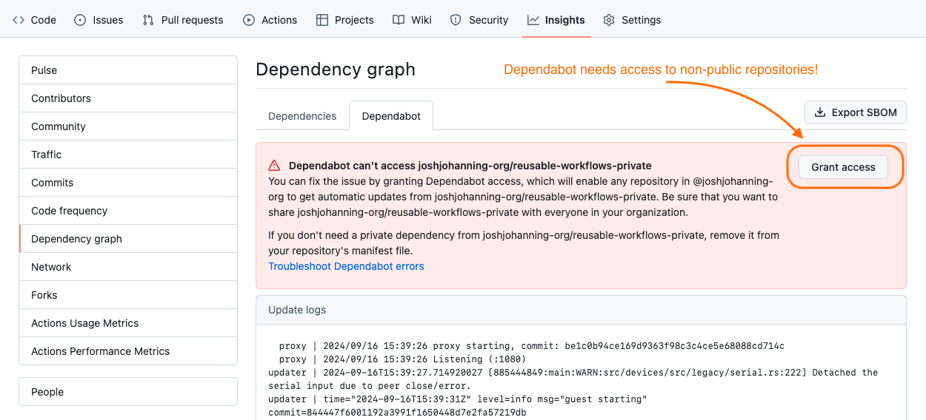Click the Pull requests branch icon
The image size is (926, 420).
tap(148, 20)
